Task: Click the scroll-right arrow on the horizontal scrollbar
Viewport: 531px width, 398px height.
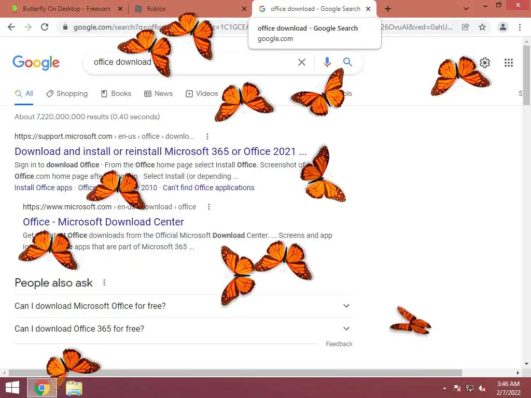Action: click(518, 373)
